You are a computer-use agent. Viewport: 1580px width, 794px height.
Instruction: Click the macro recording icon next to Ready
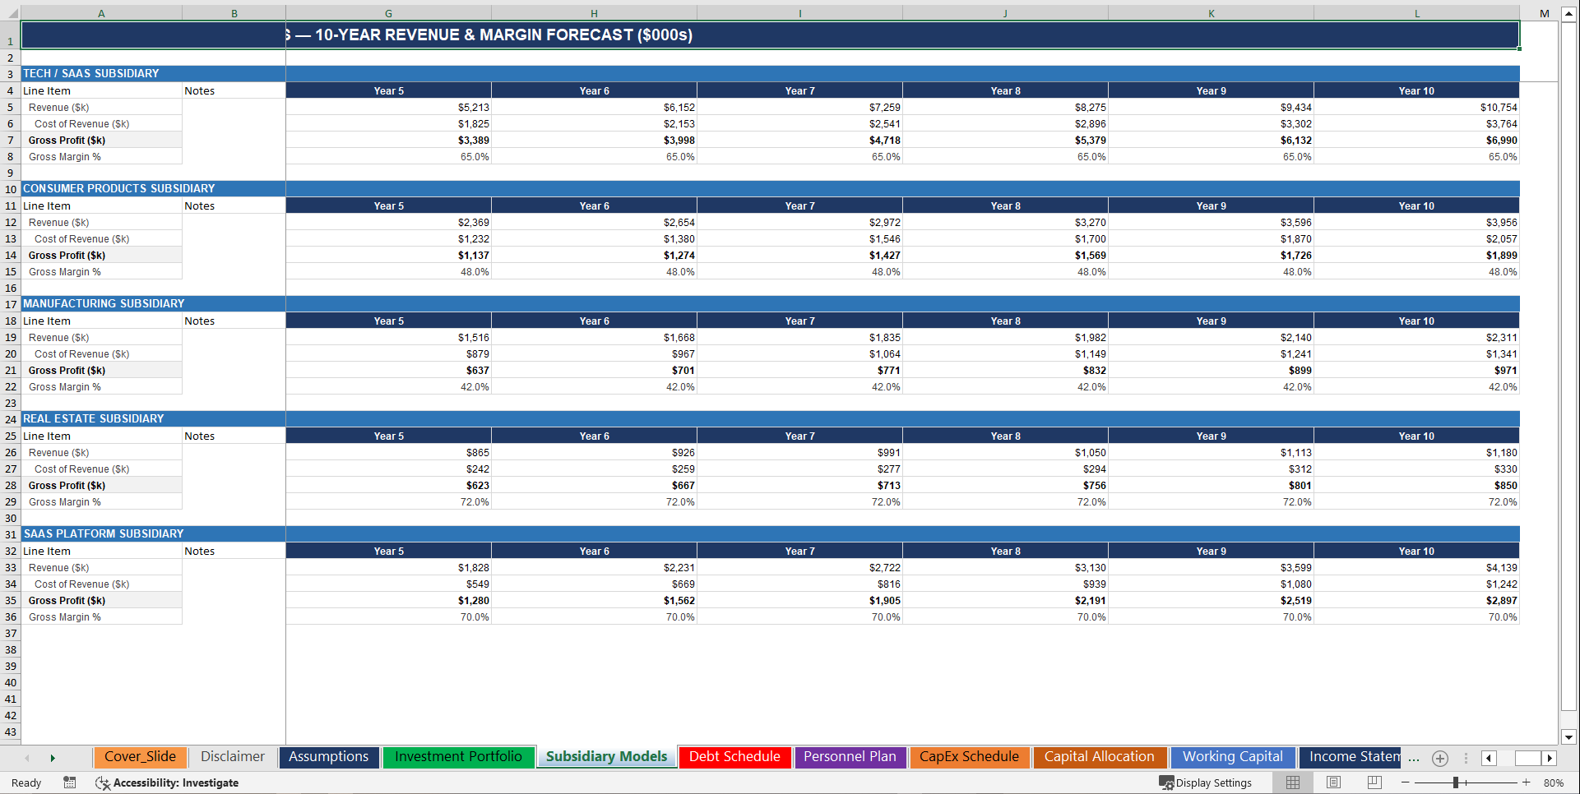pos(69,782)
